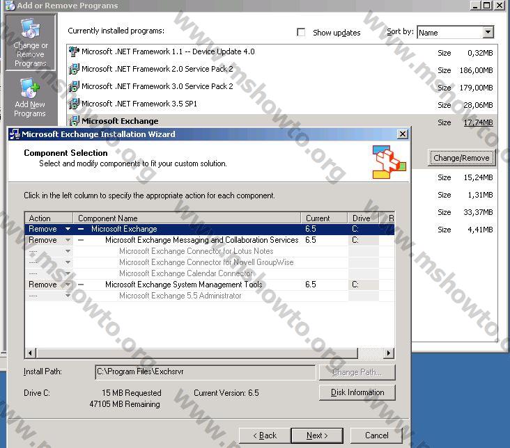
Task: Open action dropdown for Connector for Novell GroupWise
Action: 68,262
